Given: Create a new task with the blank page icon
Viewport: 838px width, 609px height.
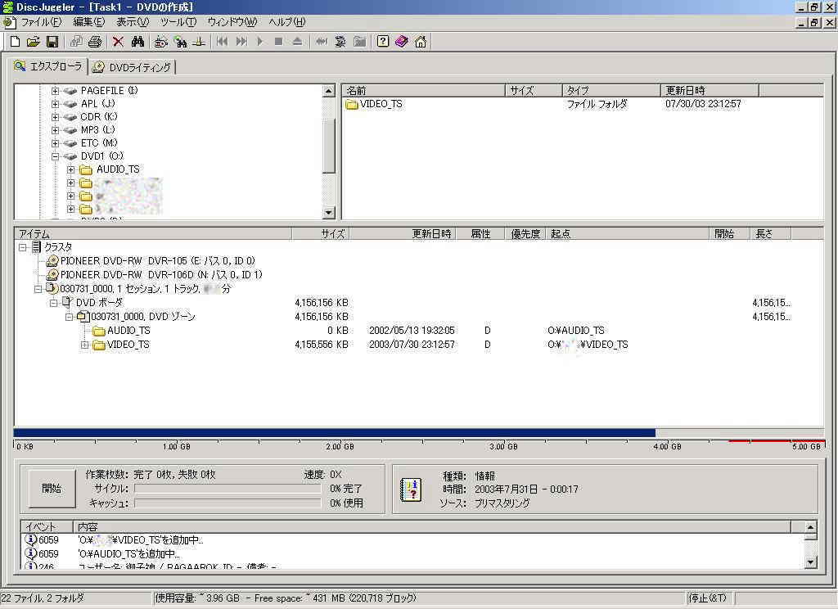Looking at the screenshot, I should (x=15, y=41).
